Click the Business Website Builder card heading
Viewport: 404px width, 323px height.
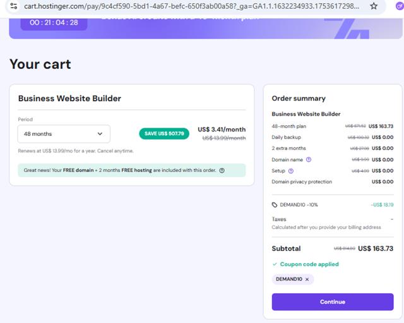[69, 99]
